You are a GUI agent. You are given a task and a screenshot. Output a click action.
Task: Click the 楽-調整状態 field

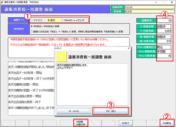164,37
